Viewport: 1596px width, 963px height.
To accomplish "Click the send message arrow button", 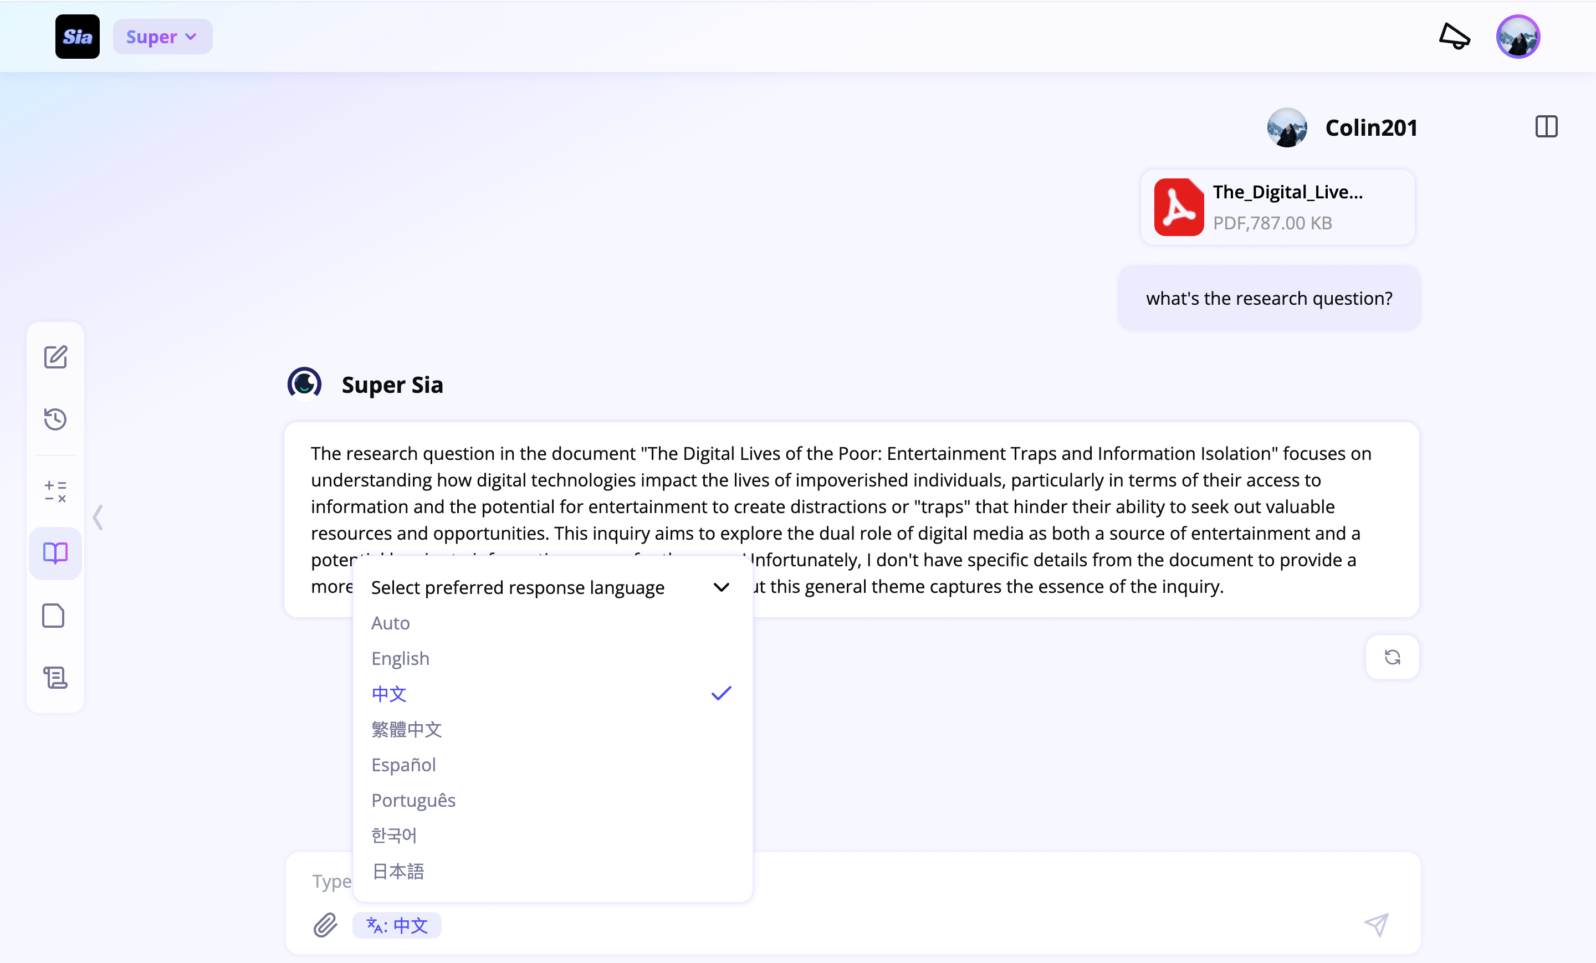I will pos(1376,925).
